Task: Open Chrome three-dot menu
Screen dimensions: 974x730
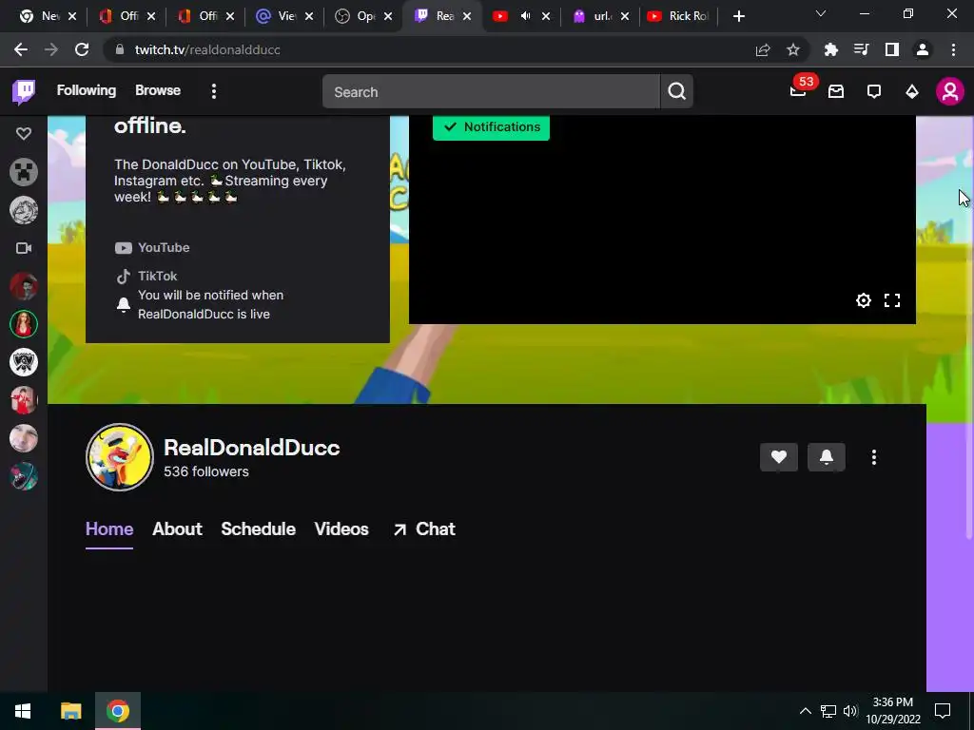Action: (x=953, y=49)
